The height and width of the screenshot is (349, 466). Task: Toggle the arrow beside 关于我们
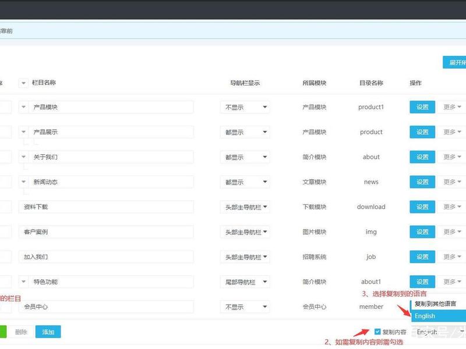pyautogui.click(x=23, y=157)
